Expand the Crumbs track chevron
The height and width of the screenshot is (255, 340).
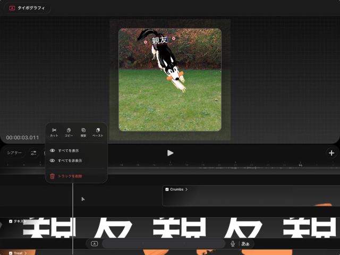tap(186, 189)
